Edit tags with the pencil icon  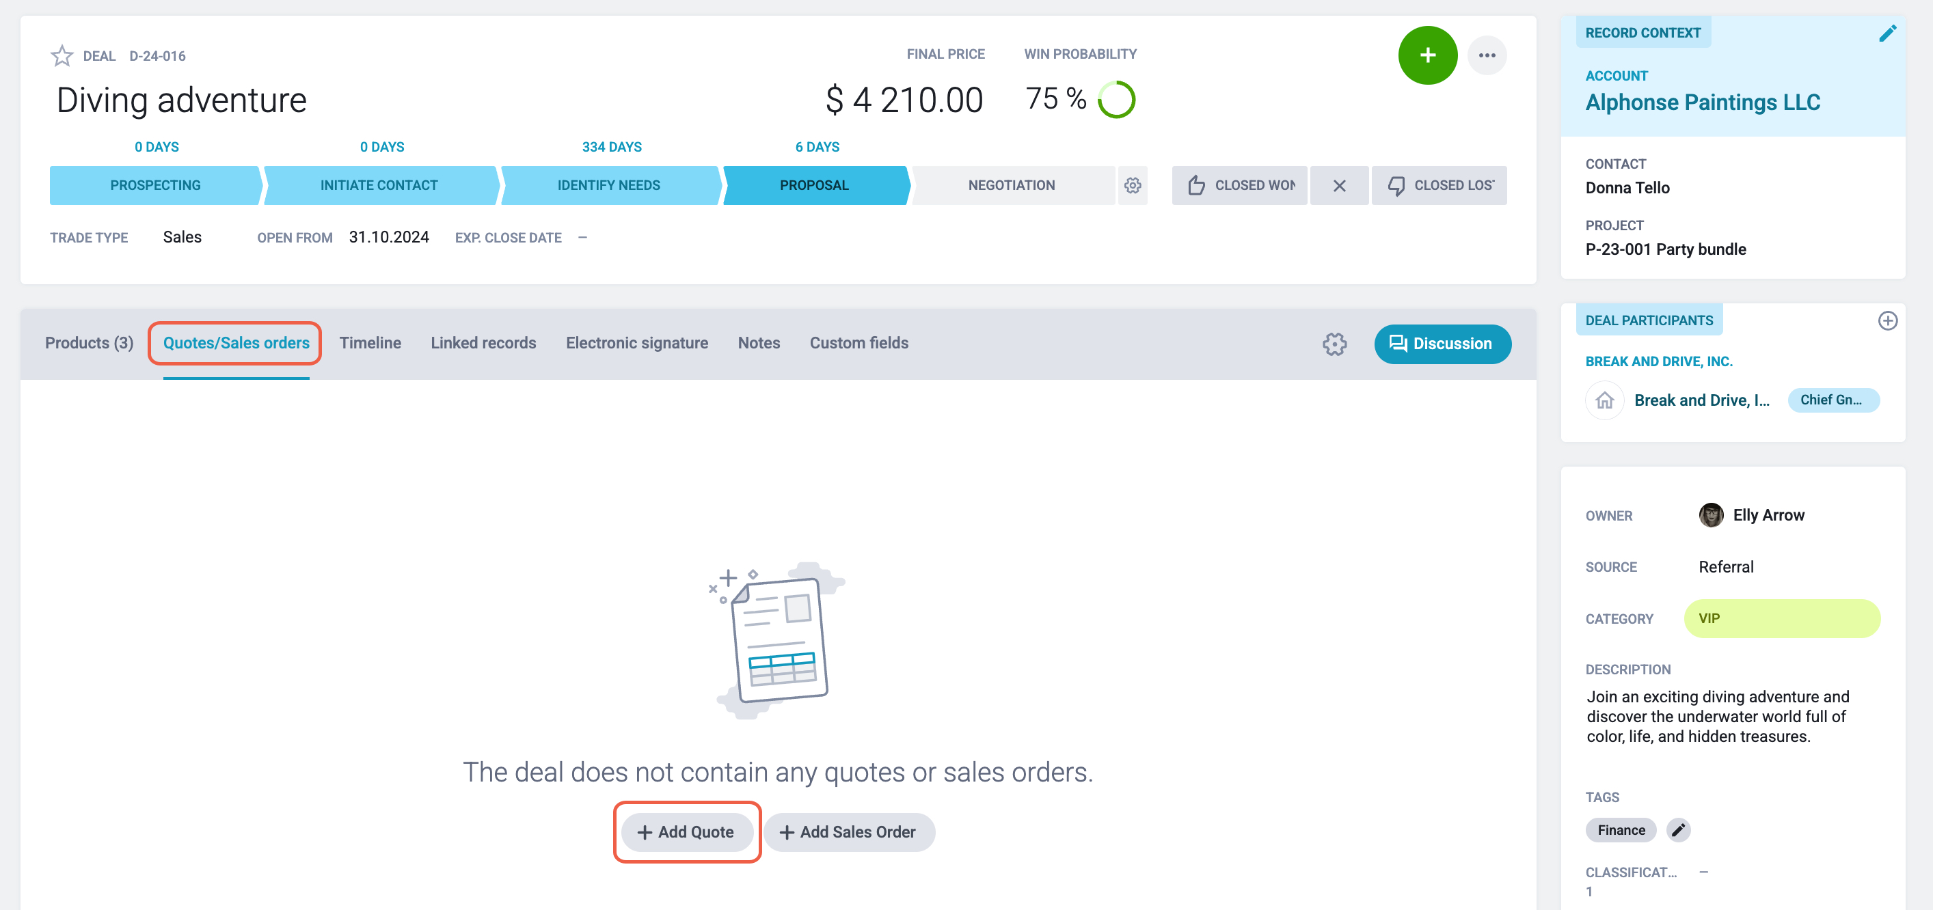click(x=1678, y=830)
